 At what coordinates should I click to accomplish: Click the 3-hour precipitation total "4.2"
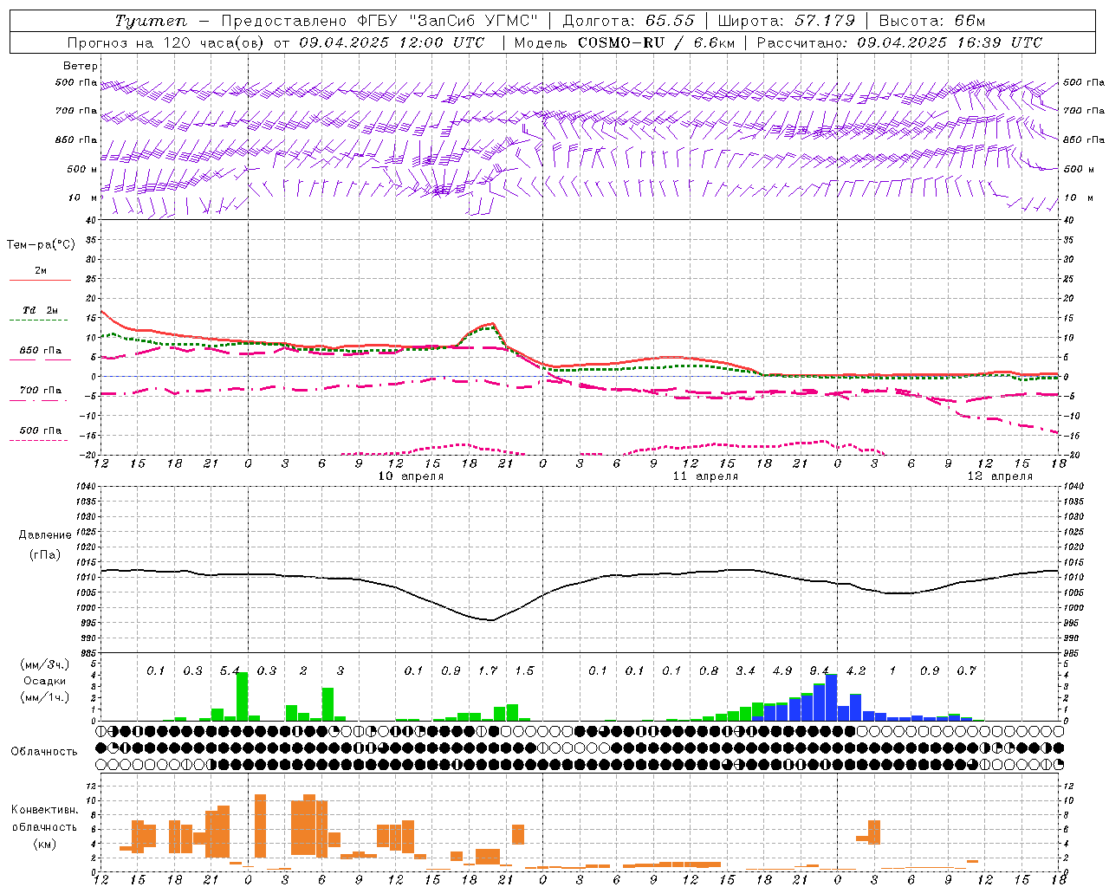pyautogui.click(x=856, y=670)
